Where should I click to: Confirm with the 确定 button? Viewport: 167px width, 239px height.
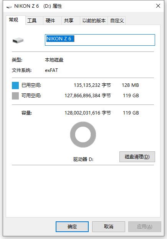72,227
